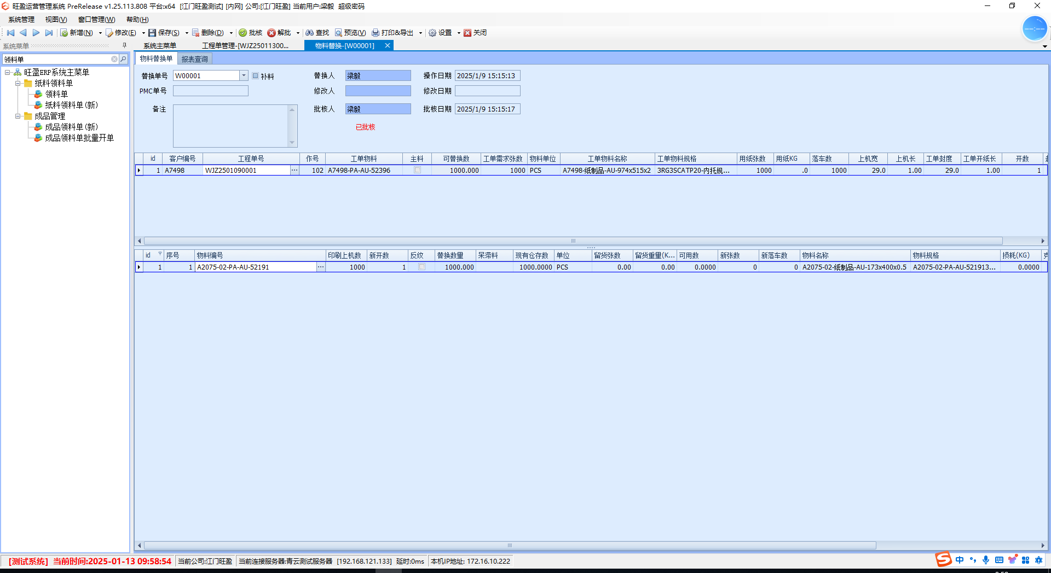Clear the menu search box text
Screen dimensions: 1051x573
(x=114, y=59)
